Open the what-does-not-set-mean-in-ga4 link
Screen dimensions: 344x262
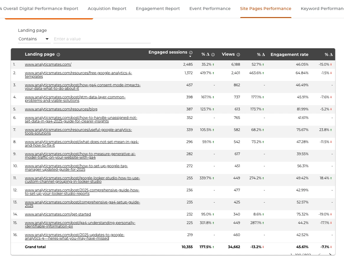pyautogui.click(x=82, y=143)
